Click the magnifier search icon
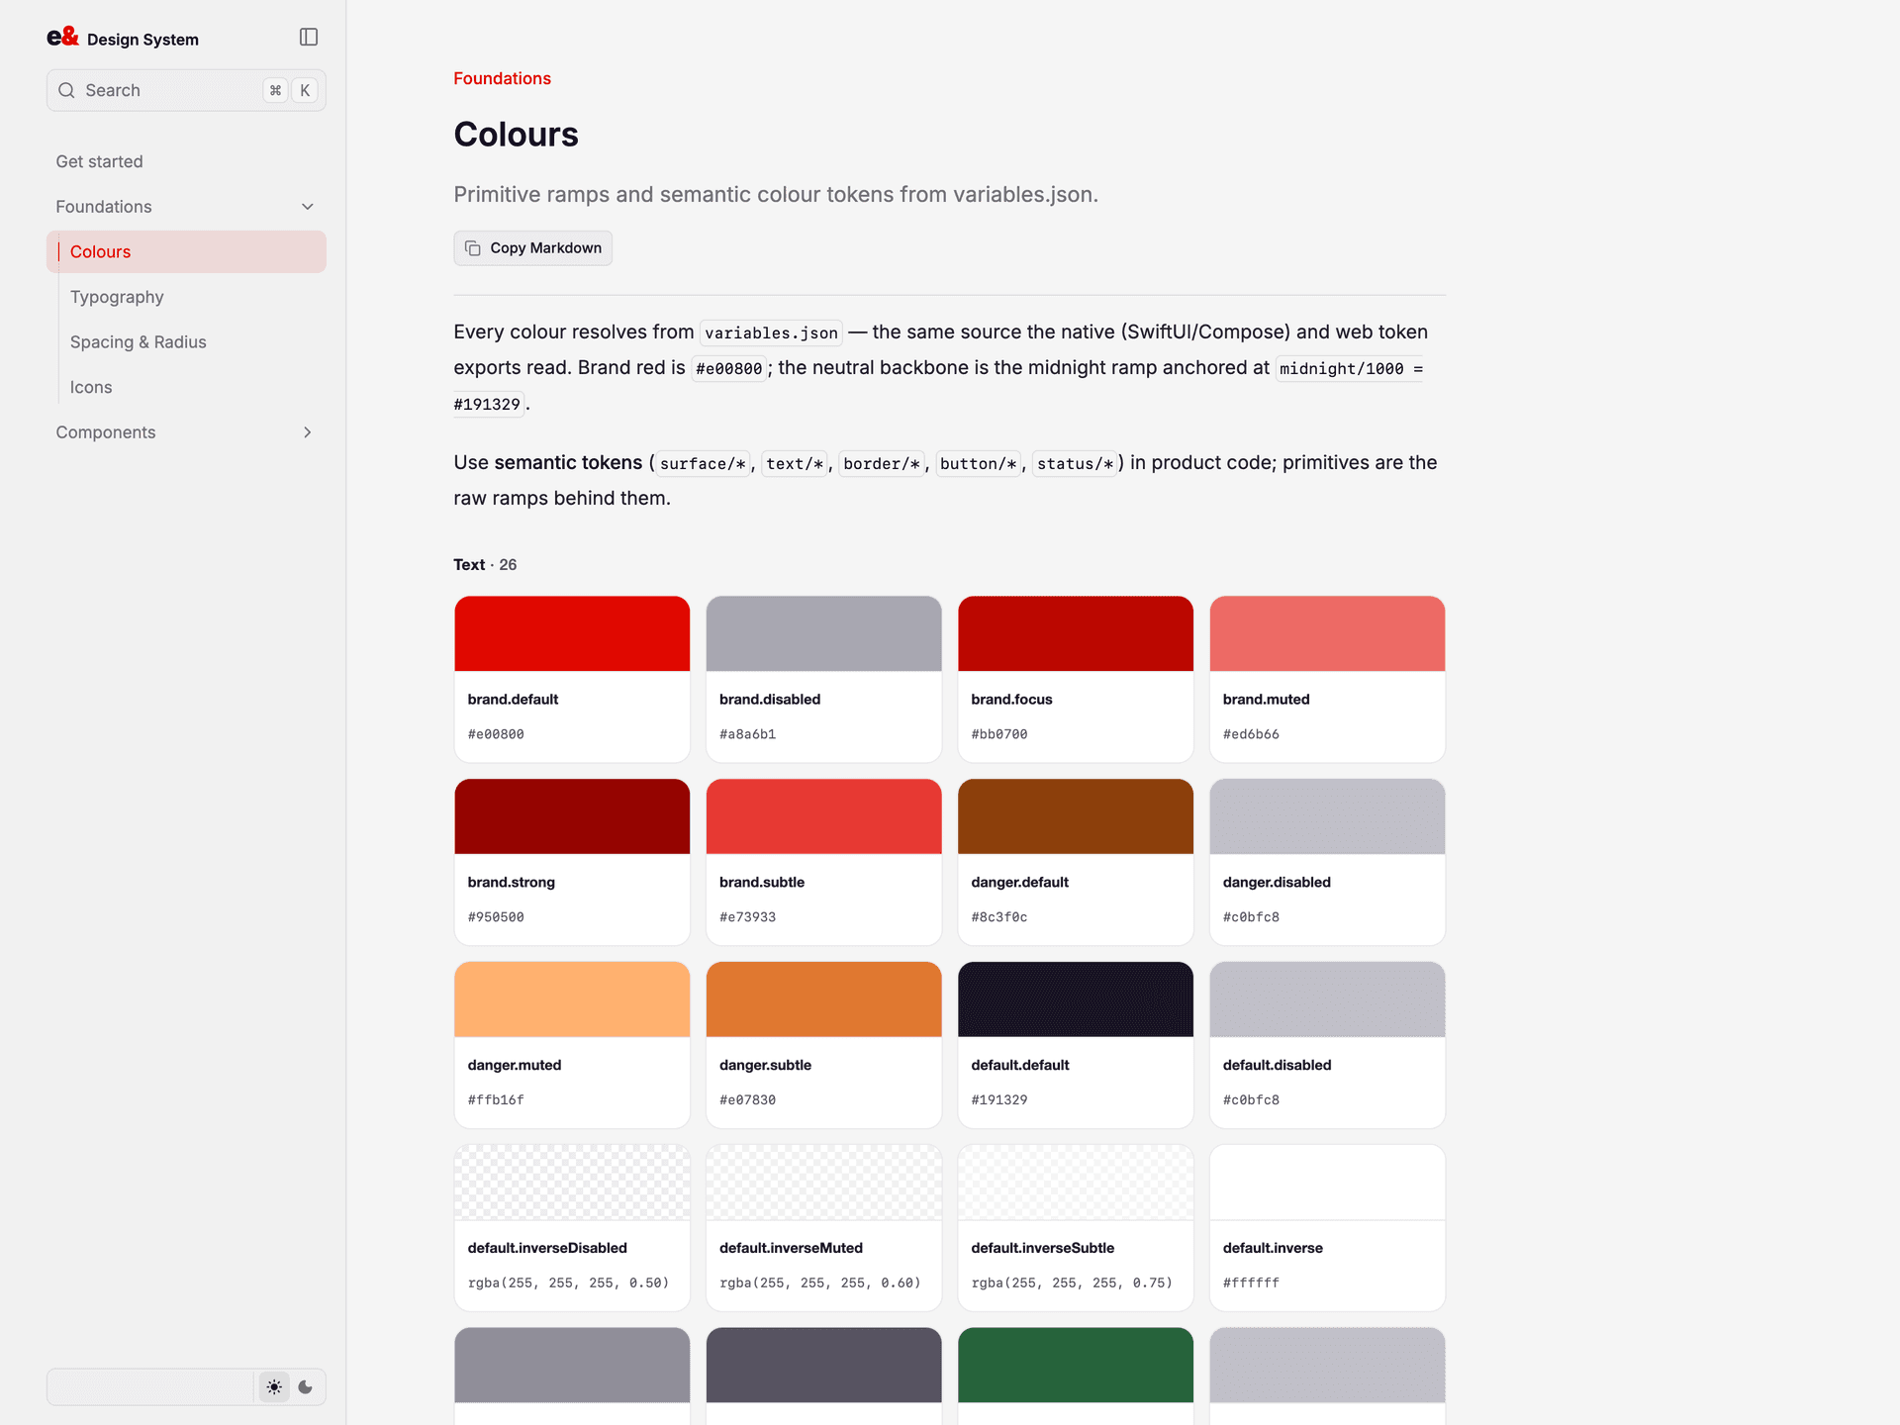Screen dimensions: 1900x1425 click(x=66, y=90)
